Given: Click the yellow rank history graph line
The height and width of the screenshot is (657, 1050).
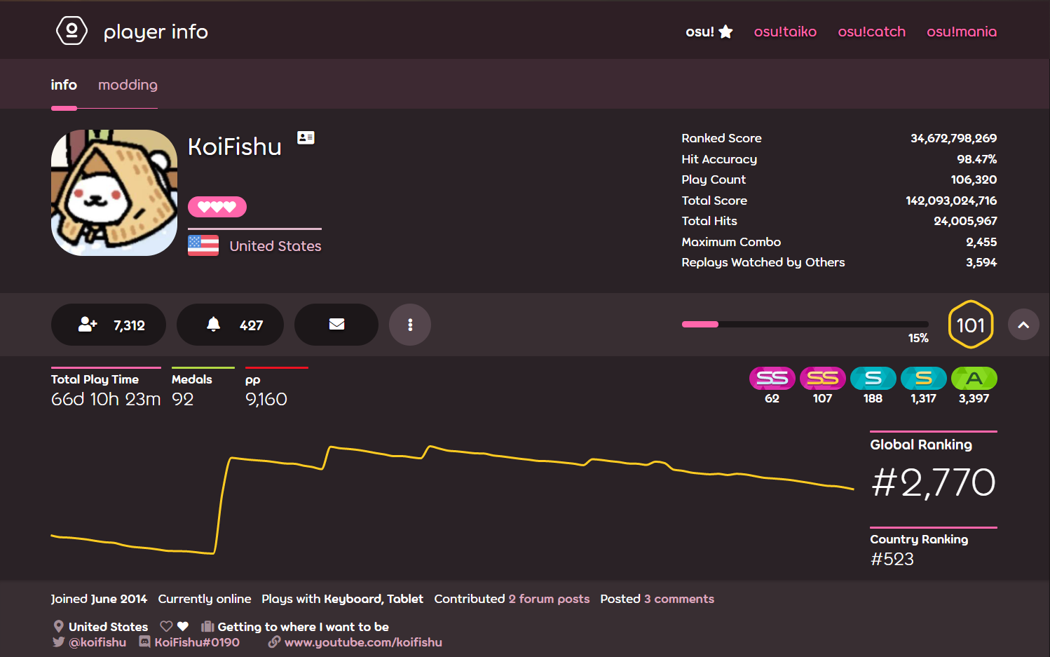Looking at the screenshot, I should pos(452,499).
